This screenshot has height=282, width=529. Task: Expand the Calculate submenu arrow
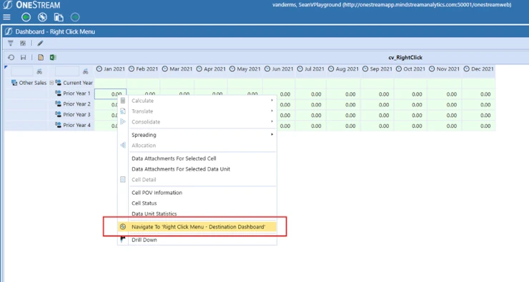272,101
